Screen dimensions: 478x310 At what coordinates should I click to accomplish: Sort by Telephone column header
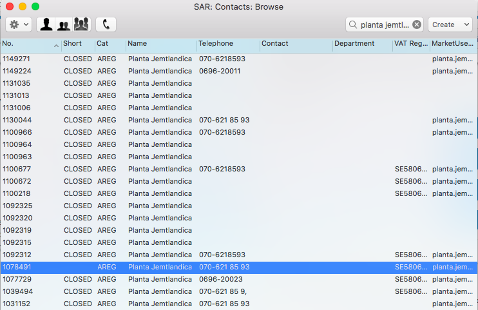[216, 43]
